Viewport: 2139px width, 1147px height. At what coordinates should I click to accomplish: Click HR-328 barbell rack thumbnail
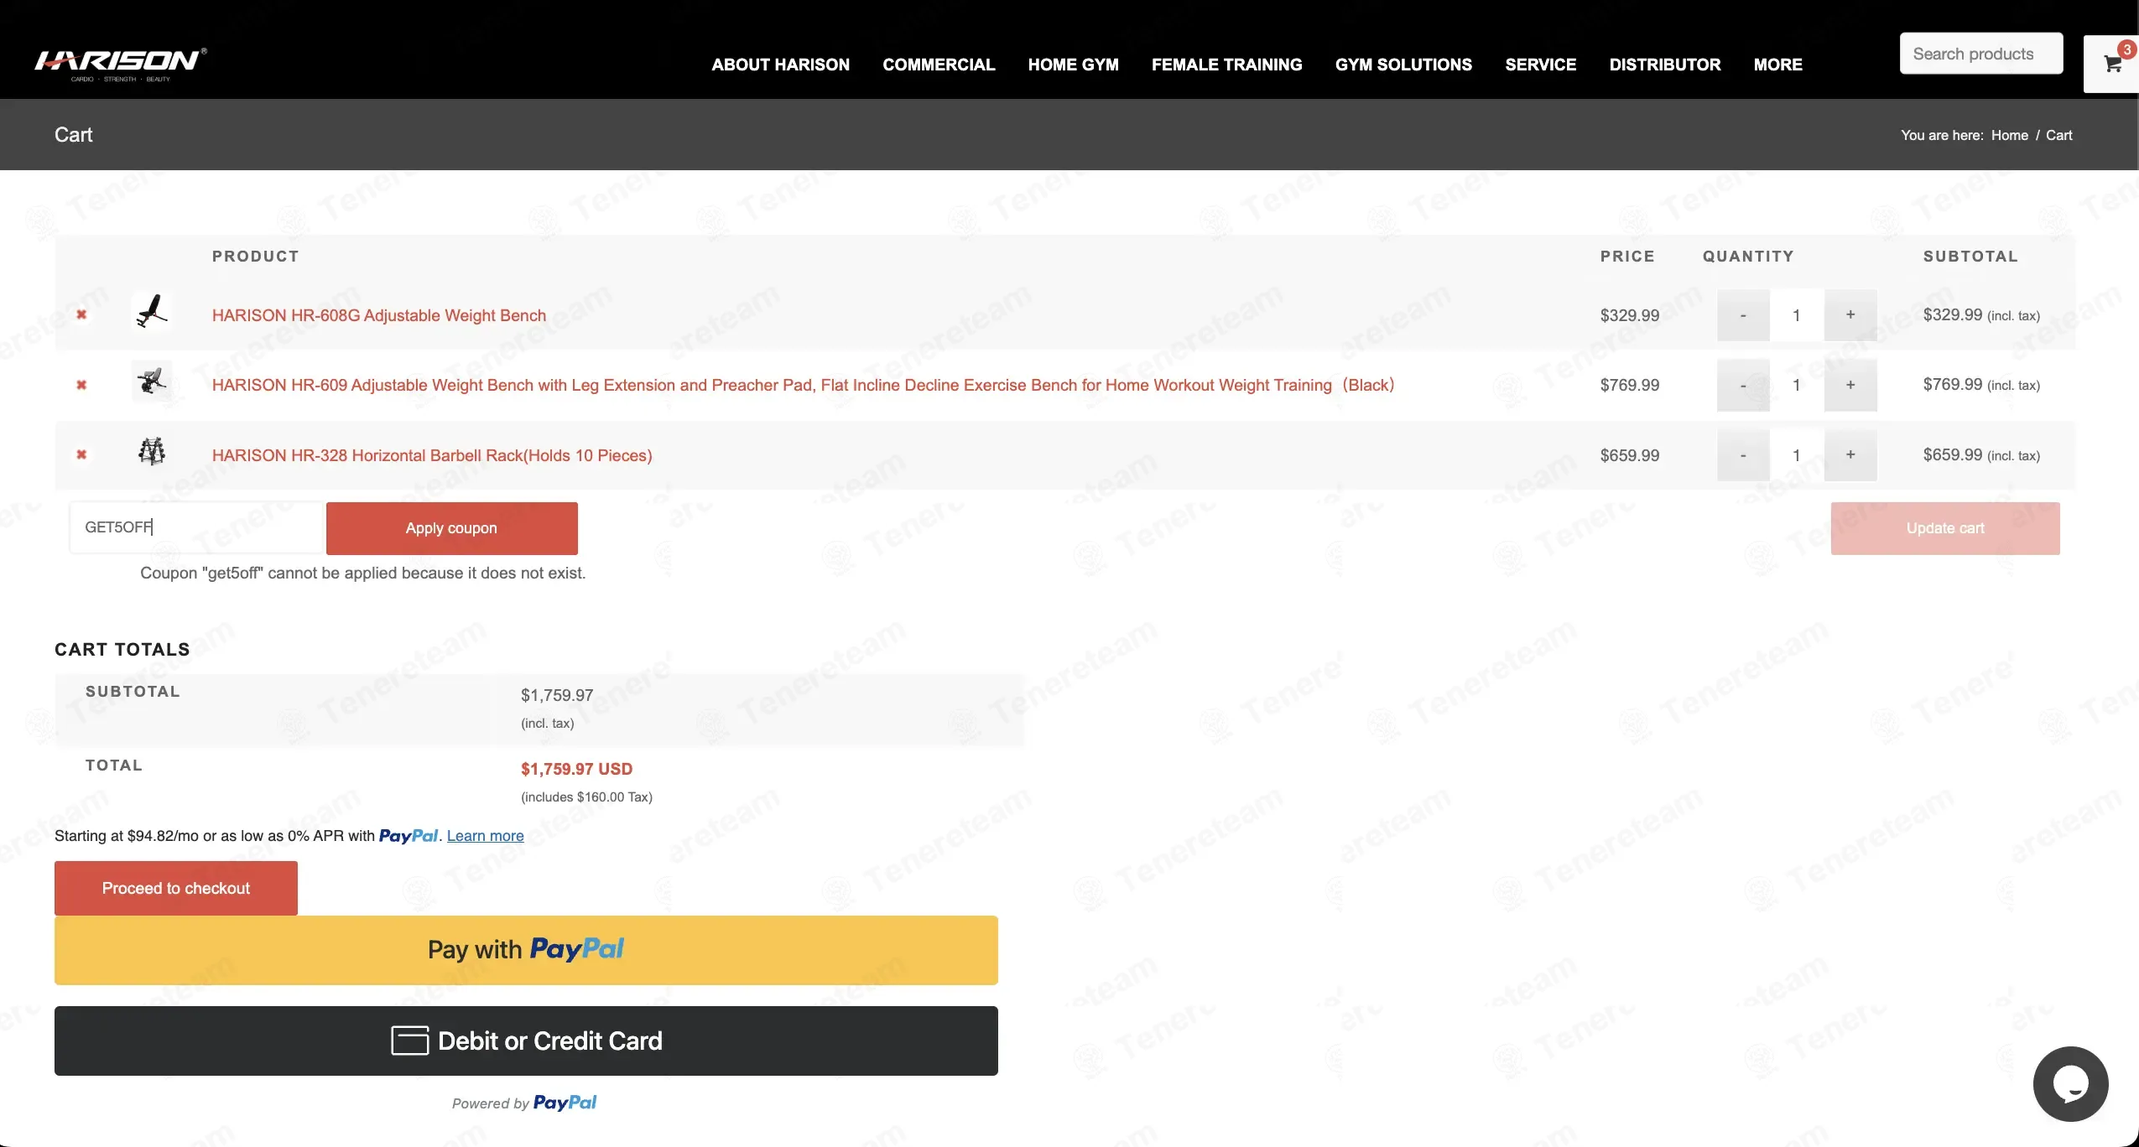point(152,452)
